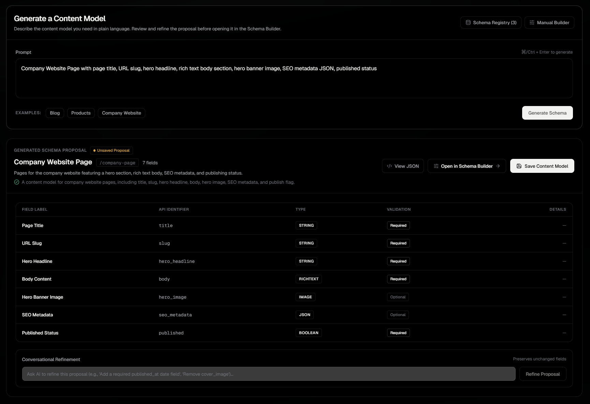This screenshot has height=404, width=590.
Task: Click the Refine Proposal button
Action: tap(543, 374)
